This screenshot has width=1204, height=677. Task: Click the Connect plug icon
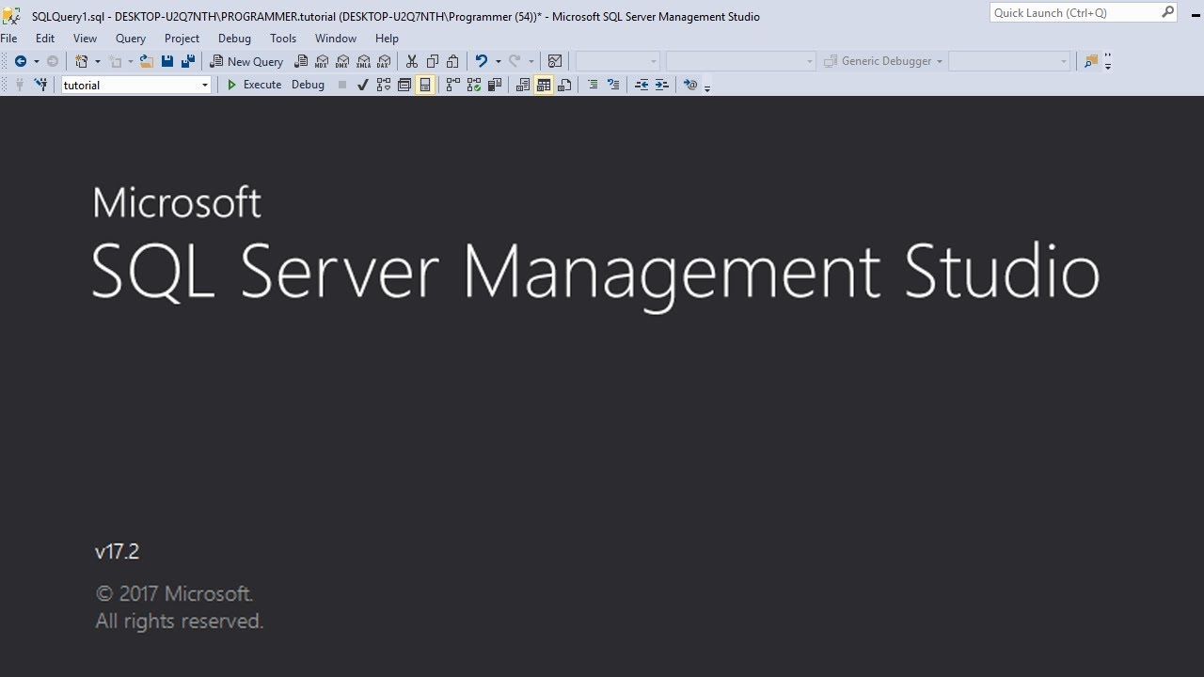point(20,85)
